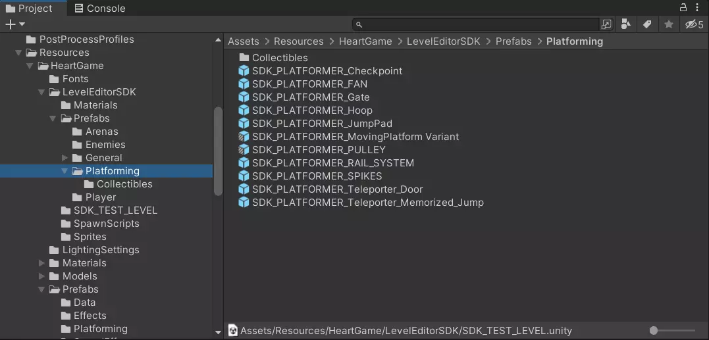Click the Fonts folder icon in tree
Viewport: 709px width, 340px height.
tap(54, 79)
